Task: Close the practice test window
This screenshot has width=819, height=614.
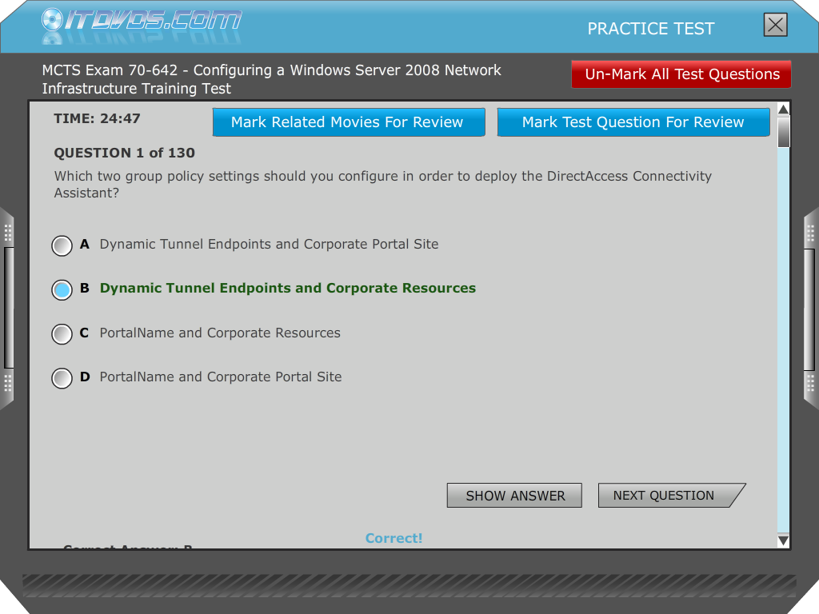Action: coord(775,25)
